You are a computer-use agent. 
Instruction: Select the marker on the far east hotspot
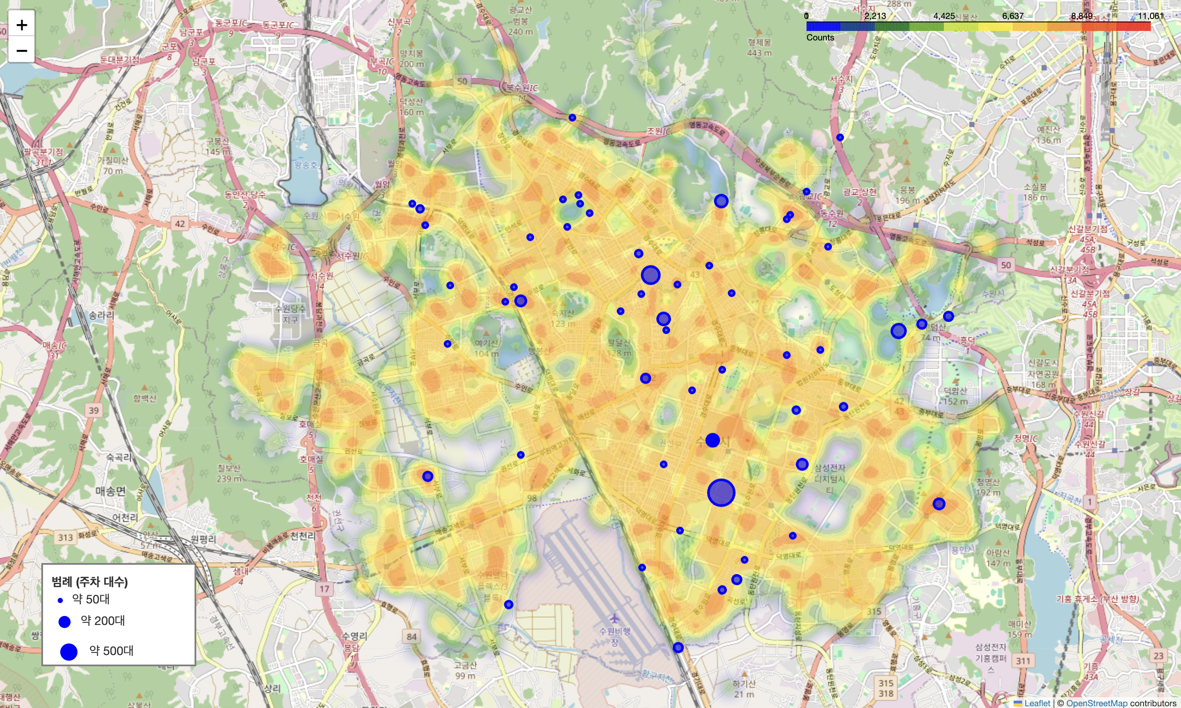(x=939, y=503)
